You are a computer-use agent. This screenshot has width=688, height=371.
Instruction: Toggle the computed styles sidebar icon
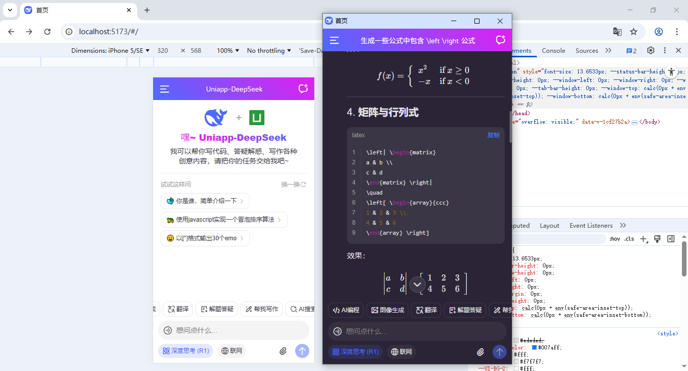671,239
